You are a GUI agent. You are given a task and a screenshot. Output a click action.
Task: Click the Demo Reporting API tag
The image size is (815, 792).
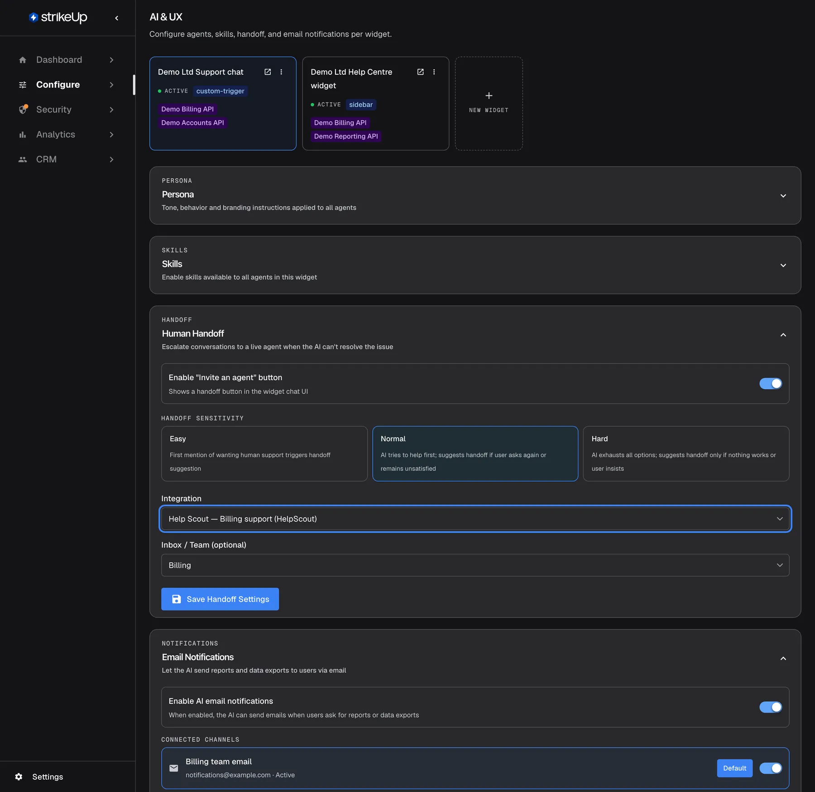[346, 136]
